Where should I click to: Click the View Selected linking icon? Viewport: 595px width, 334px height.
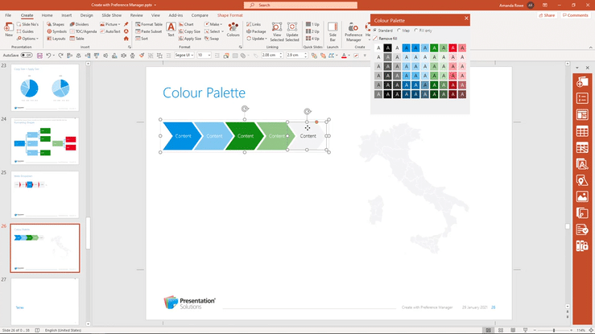point(276,31)
